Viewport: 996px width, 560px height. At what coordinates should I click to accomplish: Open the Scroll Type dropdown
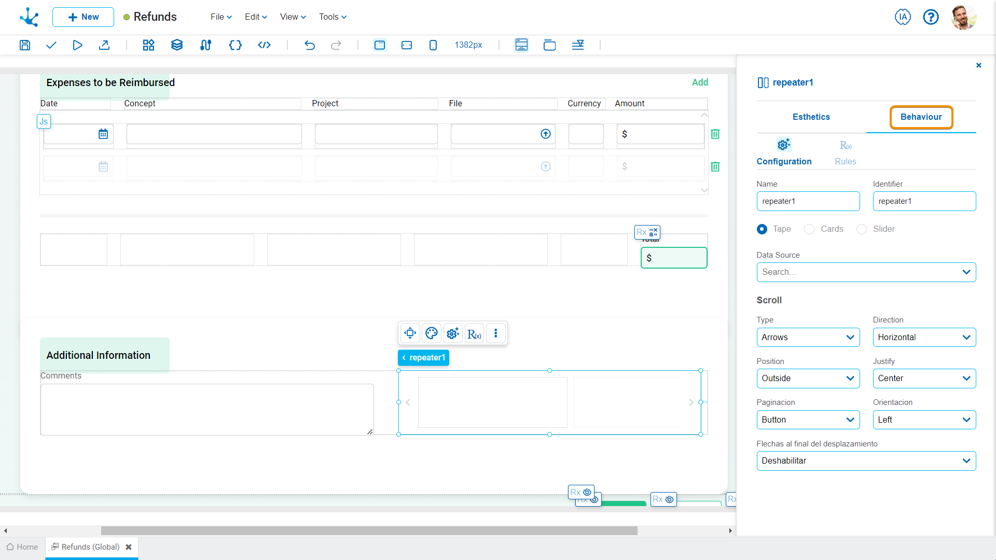(807, 337)
